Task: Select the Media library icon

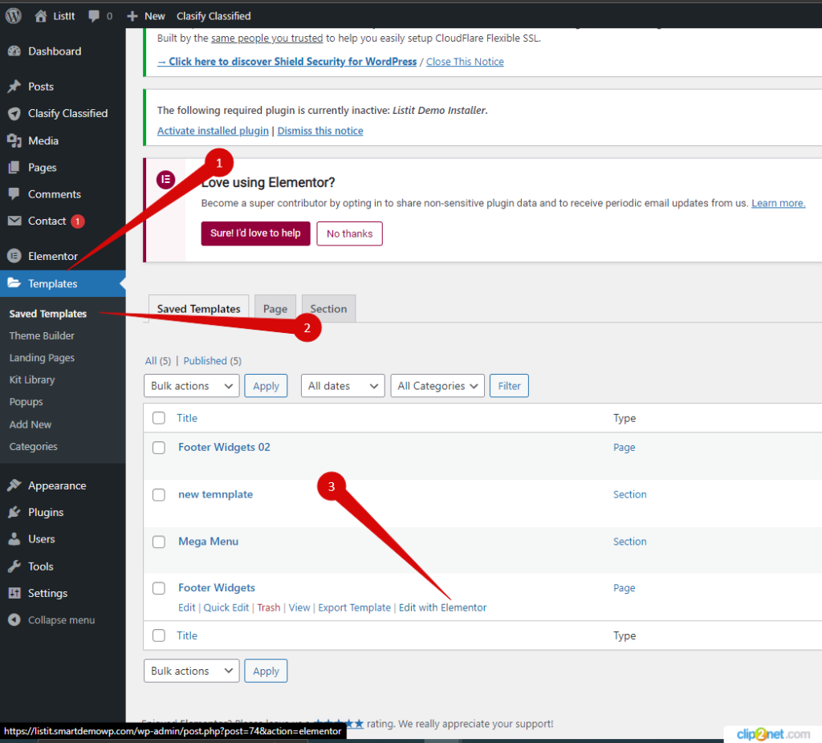Action: [16, 140]
